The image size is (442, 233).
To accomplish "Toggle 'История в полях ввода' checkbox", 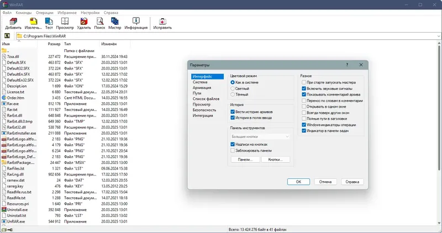I will coord(233,118).
